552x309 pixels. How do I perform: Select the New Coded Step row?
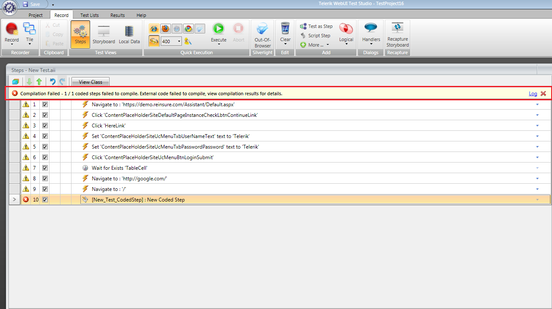pos(280,199)
